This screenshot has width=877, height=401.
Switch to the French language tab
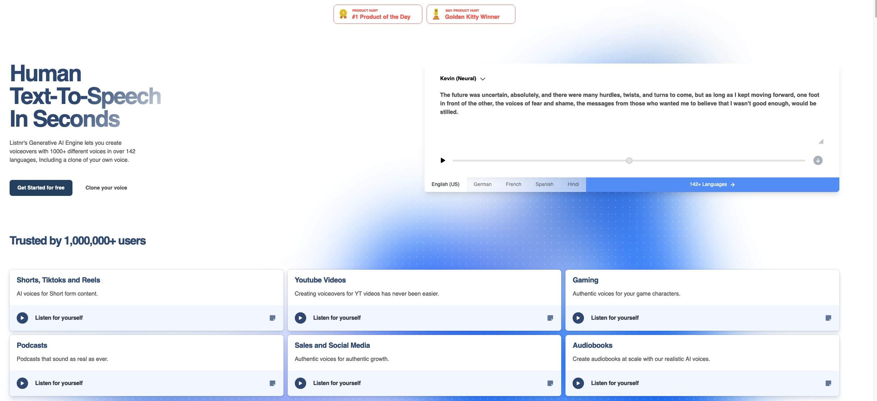pos(514,185)
